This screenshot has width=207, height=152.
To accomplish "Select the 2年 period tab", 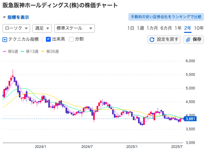I will [x=188, y=28].
